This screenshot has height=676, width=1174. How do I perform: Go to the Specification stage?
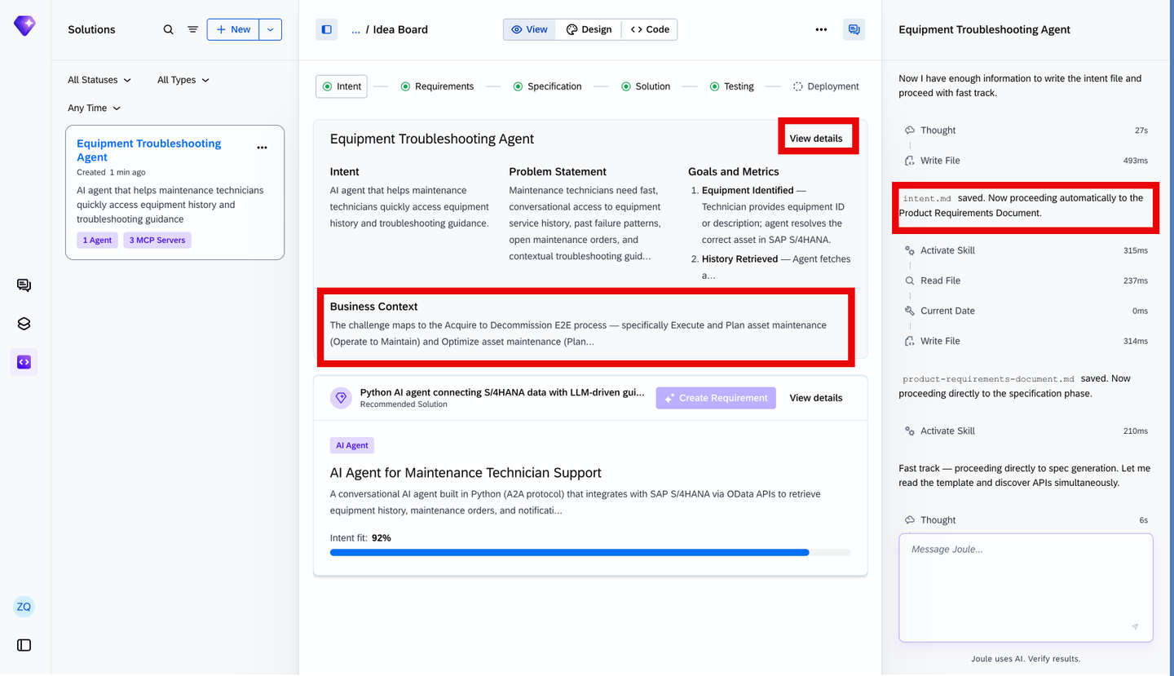tap(547, 86)
